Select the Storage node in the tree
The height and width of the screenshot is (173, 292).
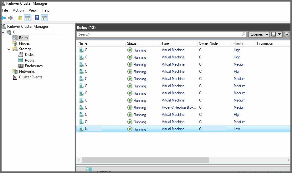point(25,49)
